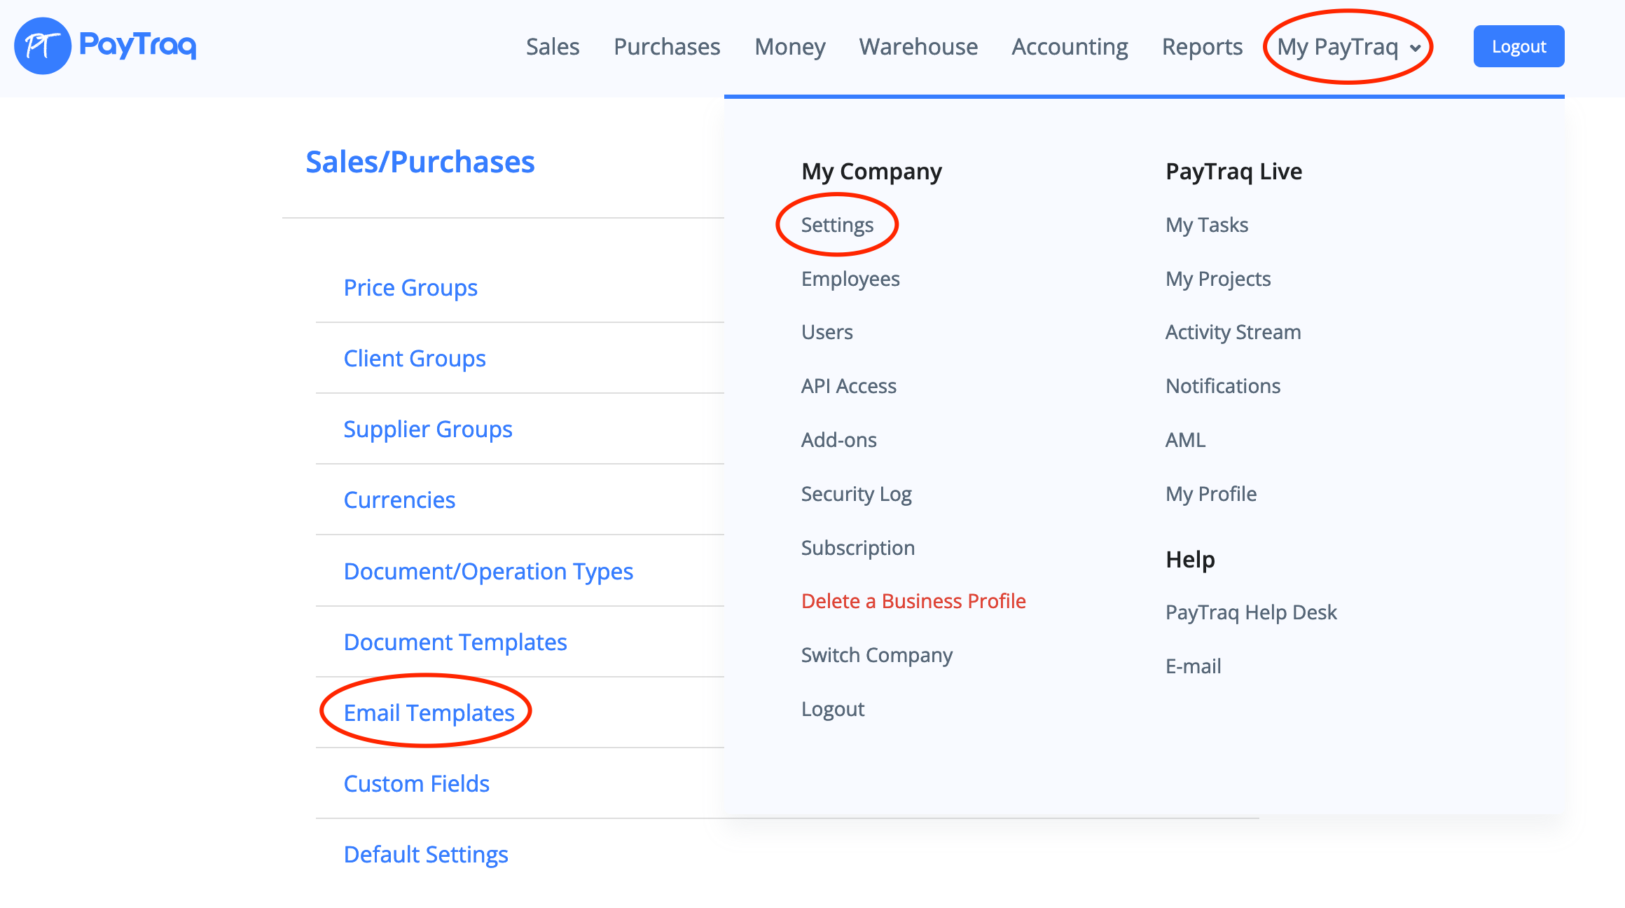This screenshot has width=1625, height=908.
Task: Select Settings under My Company
Action: (x=837, y=224)
